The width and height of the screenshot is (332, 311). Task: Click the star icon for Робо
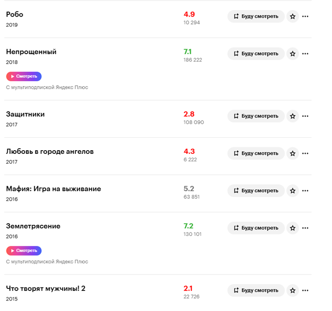coord(293,17)
